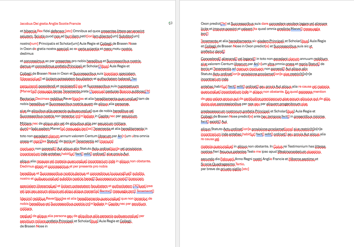The width and height of the screenshot is (354, 247).
Task: Click the red word "Februarij"
Action: [227, 159]
